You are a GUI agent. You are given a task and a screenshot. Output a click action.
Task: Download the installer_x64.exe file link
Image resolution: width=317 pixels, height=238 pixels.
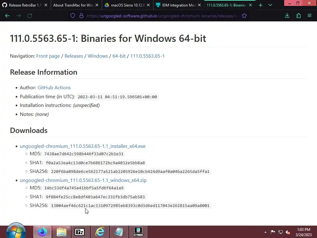(x=82, y=146)
